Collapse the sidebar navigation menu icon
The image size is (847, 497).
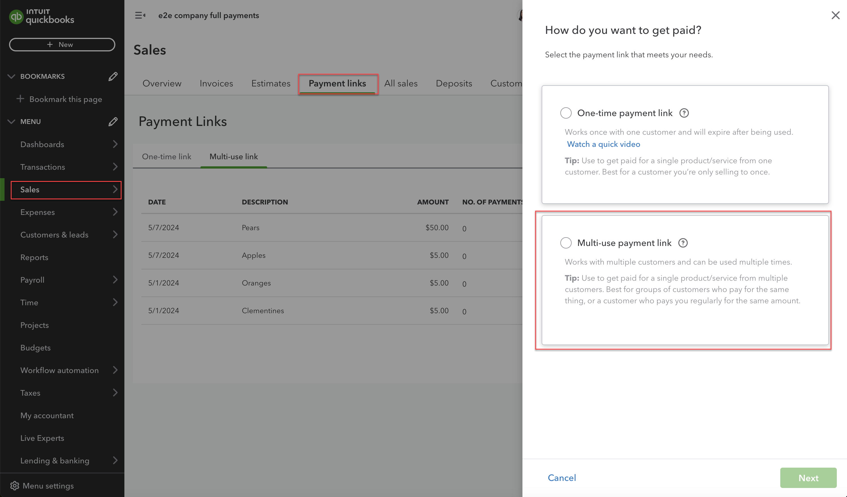click(x=140, y=16)
